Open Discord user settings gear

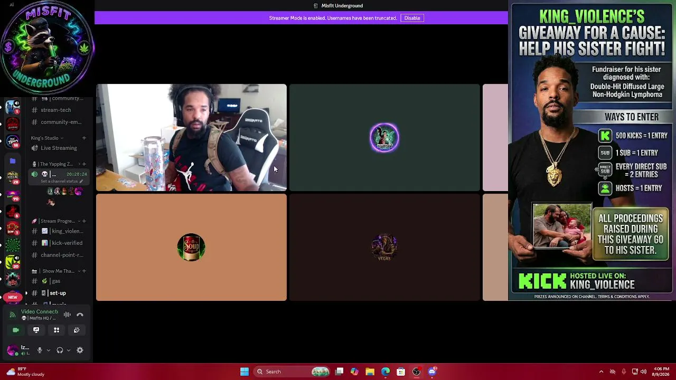80,350
